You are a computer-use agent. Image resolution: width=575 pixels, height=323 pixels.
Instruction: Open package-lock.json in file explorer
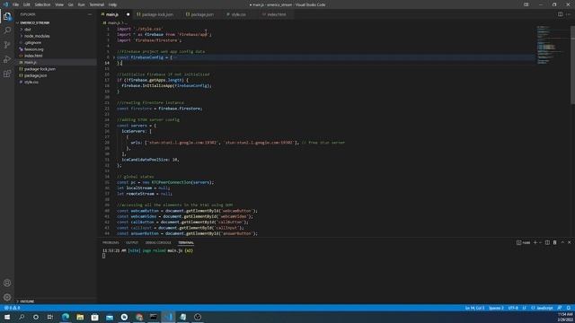pyautogui.click(x=40, y=69)
